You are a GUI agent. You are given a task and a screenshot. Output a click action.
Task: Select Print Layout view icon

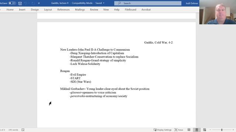(197, 130)
